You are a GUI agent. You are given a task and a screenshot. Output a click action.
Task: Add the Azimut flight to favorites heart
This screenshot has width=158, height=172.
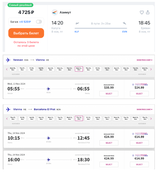(142, 12)
